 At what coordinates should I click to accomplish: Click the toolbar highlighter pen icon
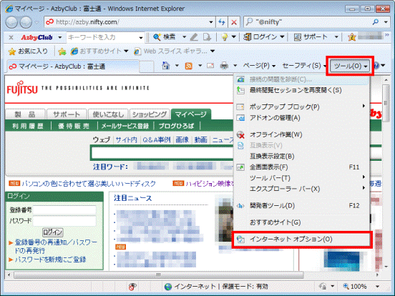pos(194,37)
